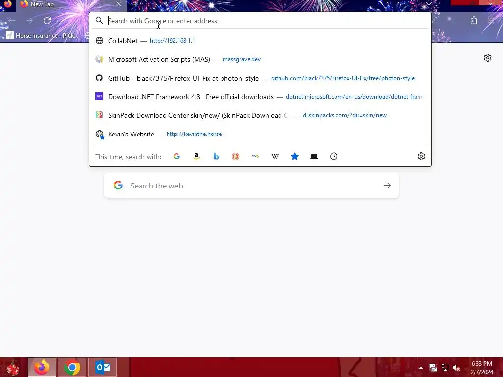Screen dimensions: 503x377
Task: Open Chrome from taskbar
Action: 72,367
